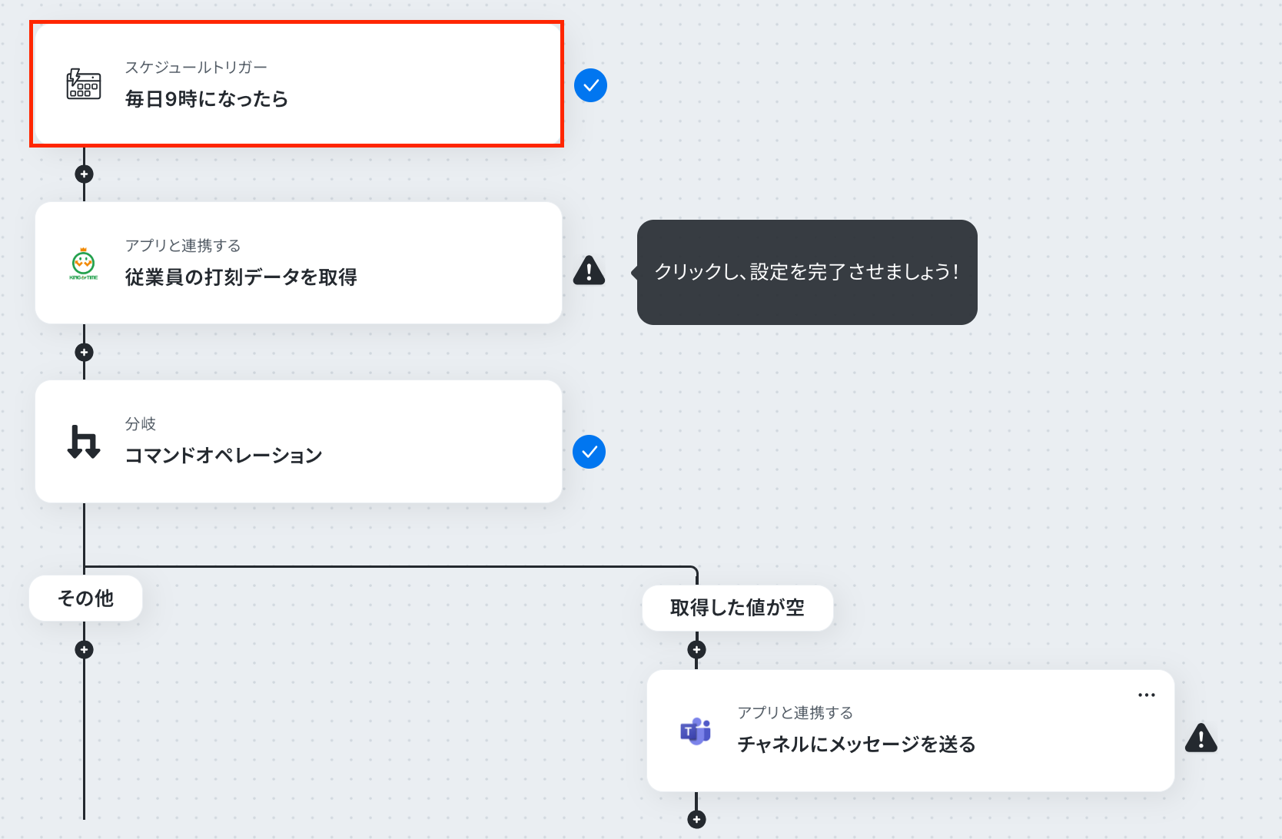This screenshot has width=1282, height=839.
Task: Add step under 取得した値が空 branch label
Action: 696,649
